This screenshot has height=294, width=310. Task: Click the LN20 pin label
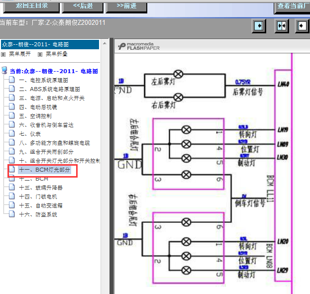pyautogui.click(x=283, y=241)
